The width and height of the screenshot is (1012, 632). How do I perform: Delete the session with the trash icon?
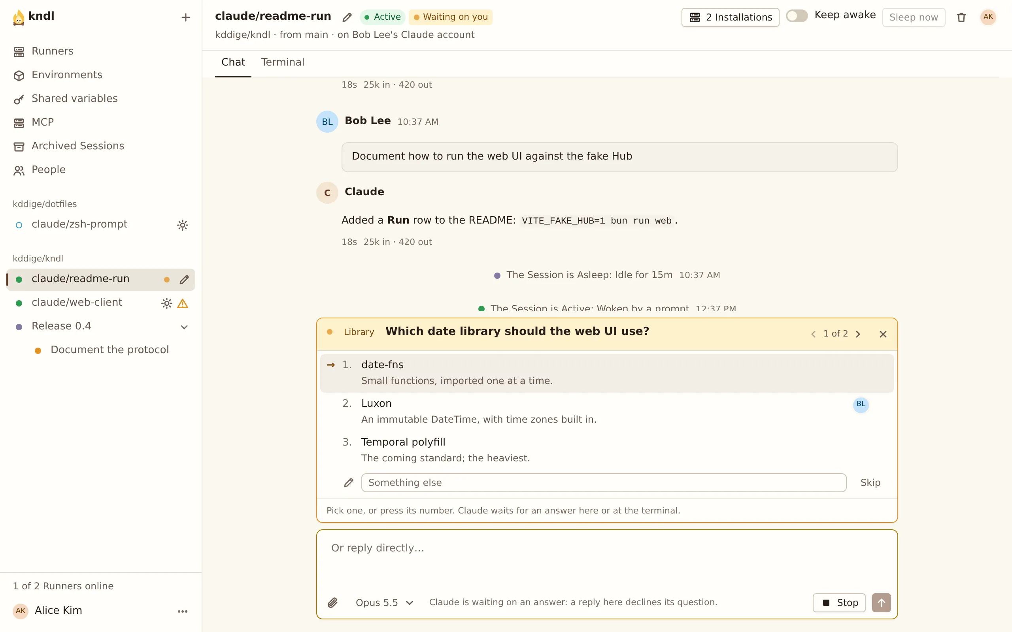(961, 17)
